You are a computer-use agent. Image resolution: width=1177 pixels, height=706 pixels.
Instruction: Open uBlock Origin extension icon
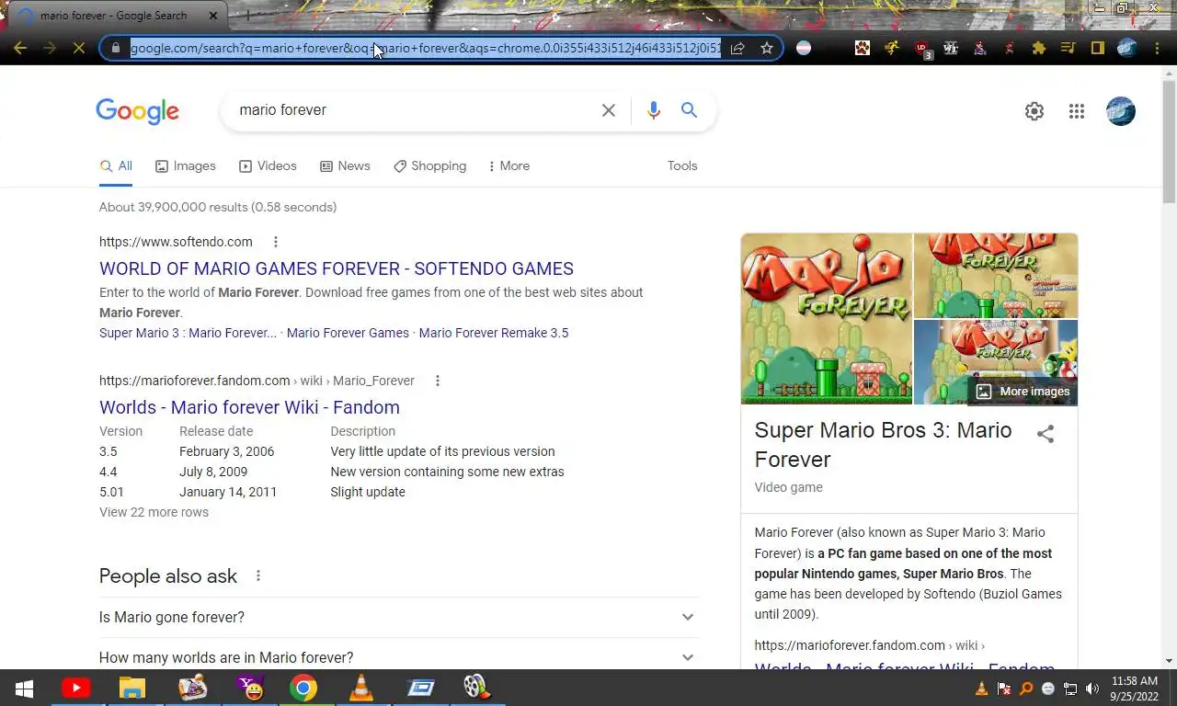(x=922, y=49)
